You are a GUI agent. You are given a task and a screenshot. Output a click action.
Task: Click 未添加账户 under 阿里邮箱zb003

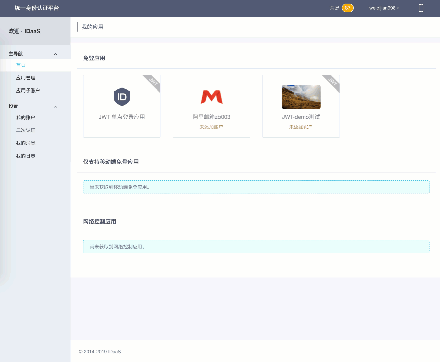tap(211, 127)
